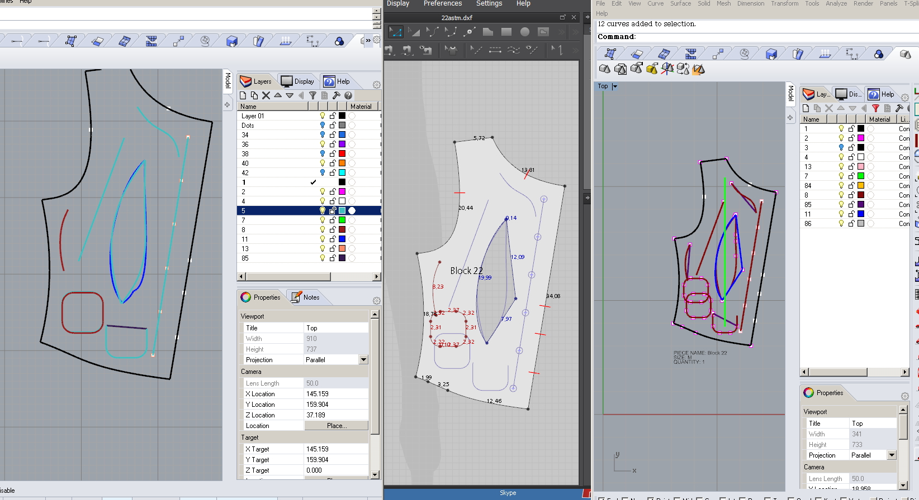Viewport: 919px width, 500px height.
Task: Click the delete layer X icon in the left Layers panel
Action: coord(266,95)
